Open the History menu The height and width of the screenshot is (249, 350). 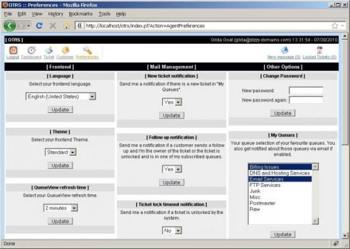point(55,14)
